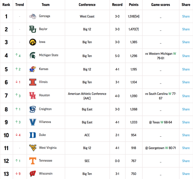Click the Baylor BU logo
This screenshot has width=193, height=179.
pos(33,29)
